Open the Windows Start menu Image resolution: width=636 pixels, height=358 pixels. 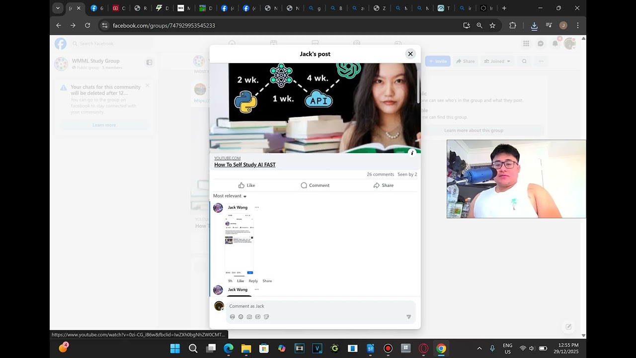click(x=175, y=349)
